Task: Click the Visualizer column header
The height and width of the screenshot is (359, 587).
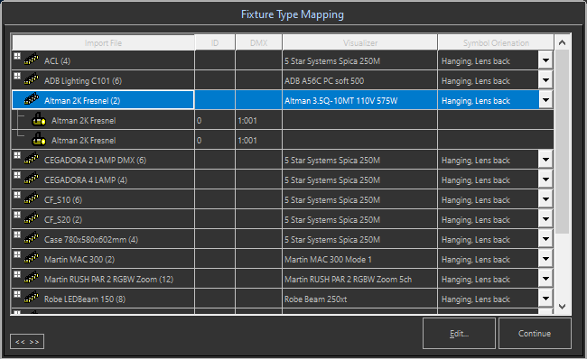Action: pyautogui.click(x=360, y=42)
